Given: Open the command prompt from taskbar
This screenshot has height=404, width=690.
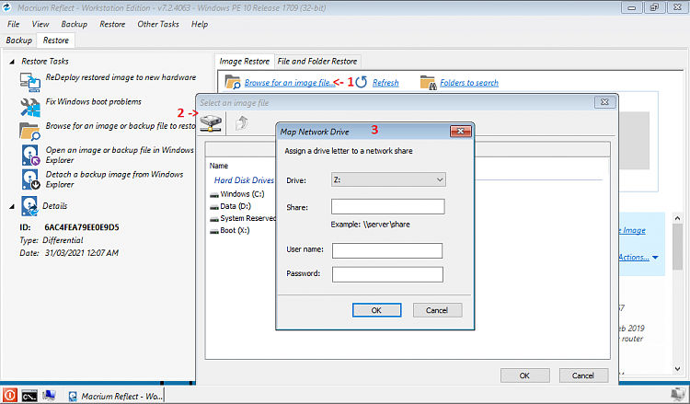Looking at the screenshot, I should pyautogui.click(x=29, y=396).
